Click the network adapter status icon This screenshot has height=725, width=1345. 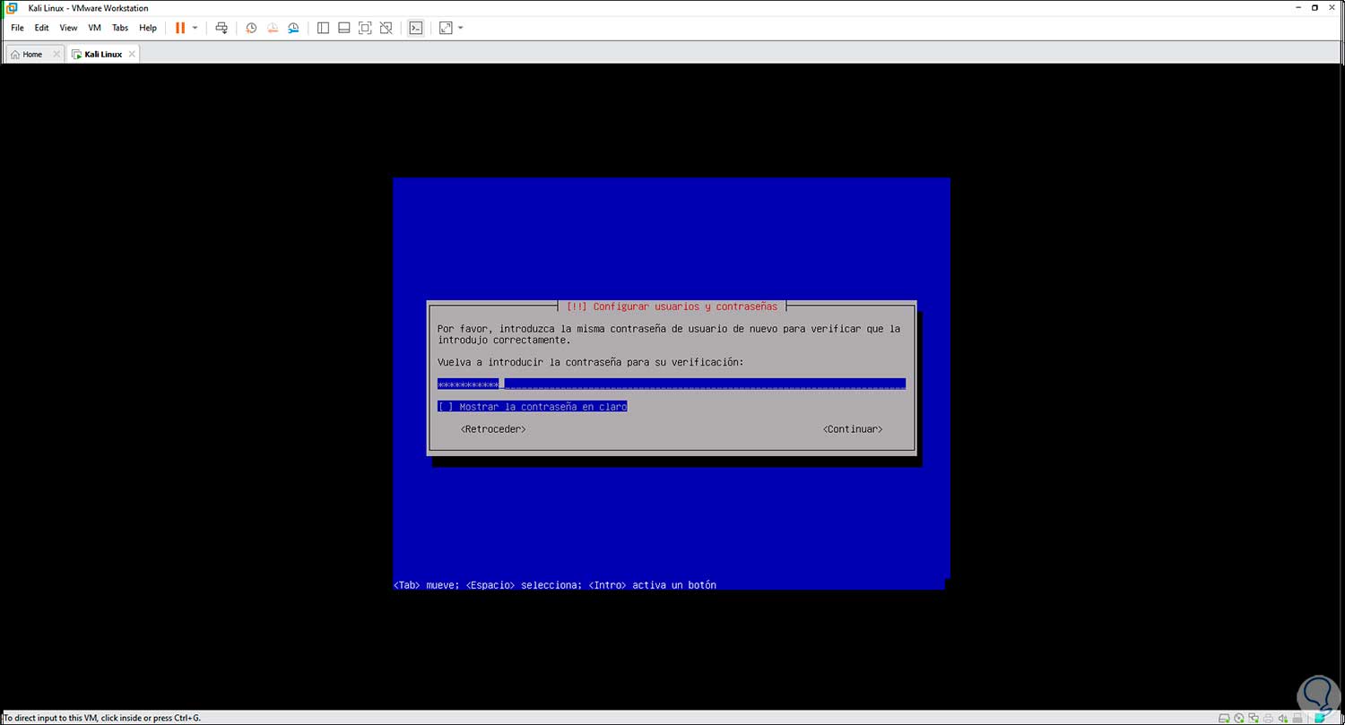(x=1253, y=718)
